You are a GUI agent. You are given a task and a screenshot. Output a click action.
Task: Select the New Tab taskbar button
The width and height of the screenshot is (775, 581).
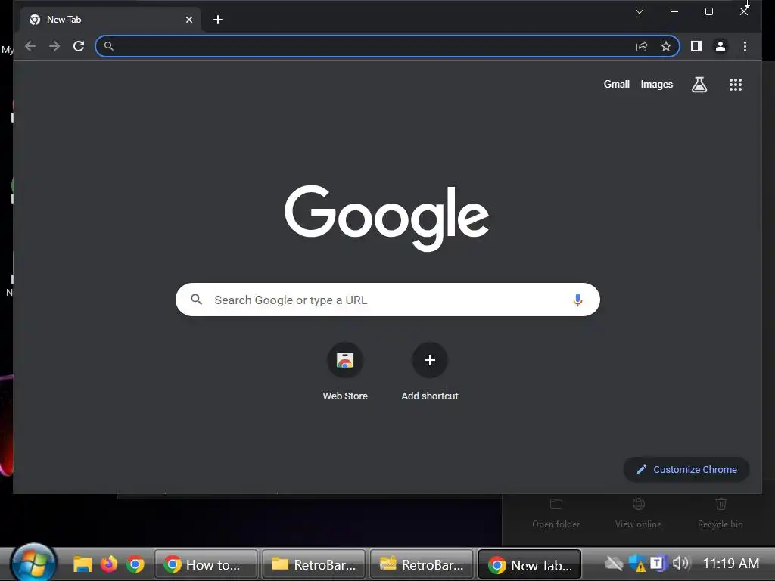tap(529, 564)
